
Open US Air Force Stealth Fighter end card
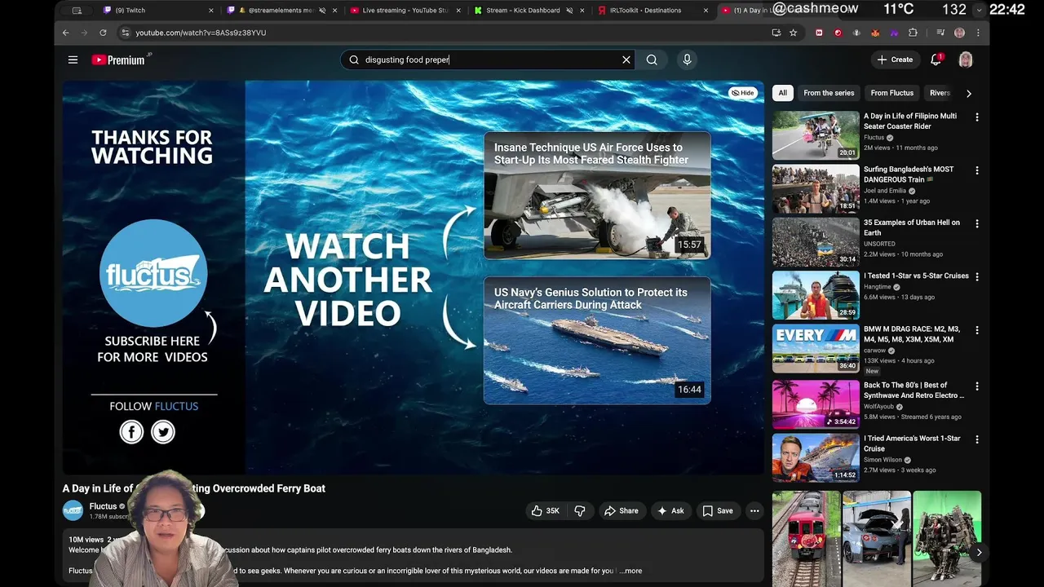point(597,195)
